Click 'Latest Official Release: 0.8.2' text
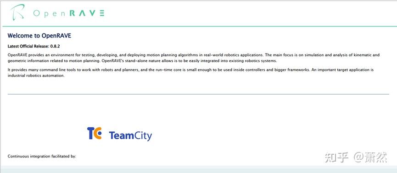The height and width of the screenshot is (173, 397). click(x=34, y=46)
